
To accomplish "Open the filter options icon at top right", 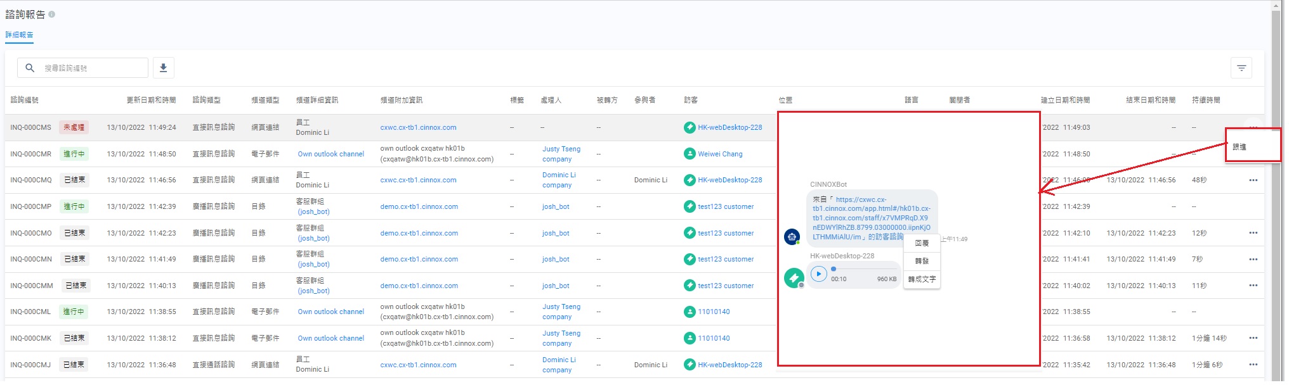I will tap(1241, 68).
